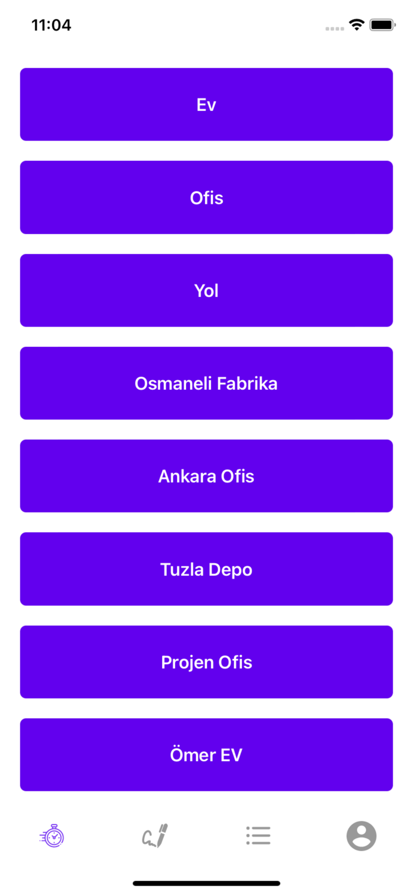The width and height of the screenshot is (413, 894).
Task: Tap the home indicator bar
Action: 206,883
